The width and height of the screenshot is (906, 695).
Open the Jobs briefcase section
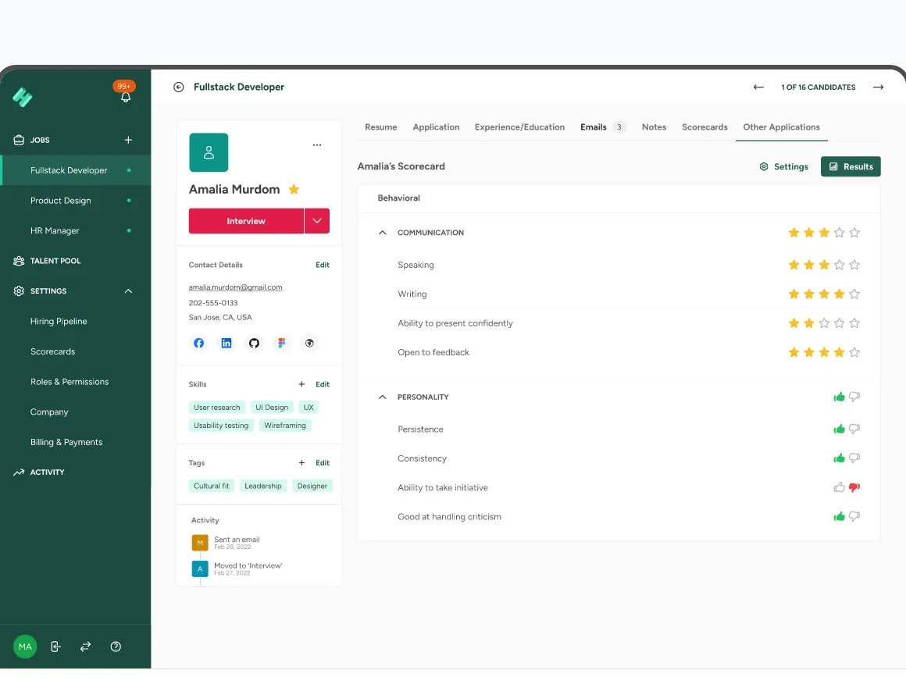pyautogui.click(x=31, y=140)
